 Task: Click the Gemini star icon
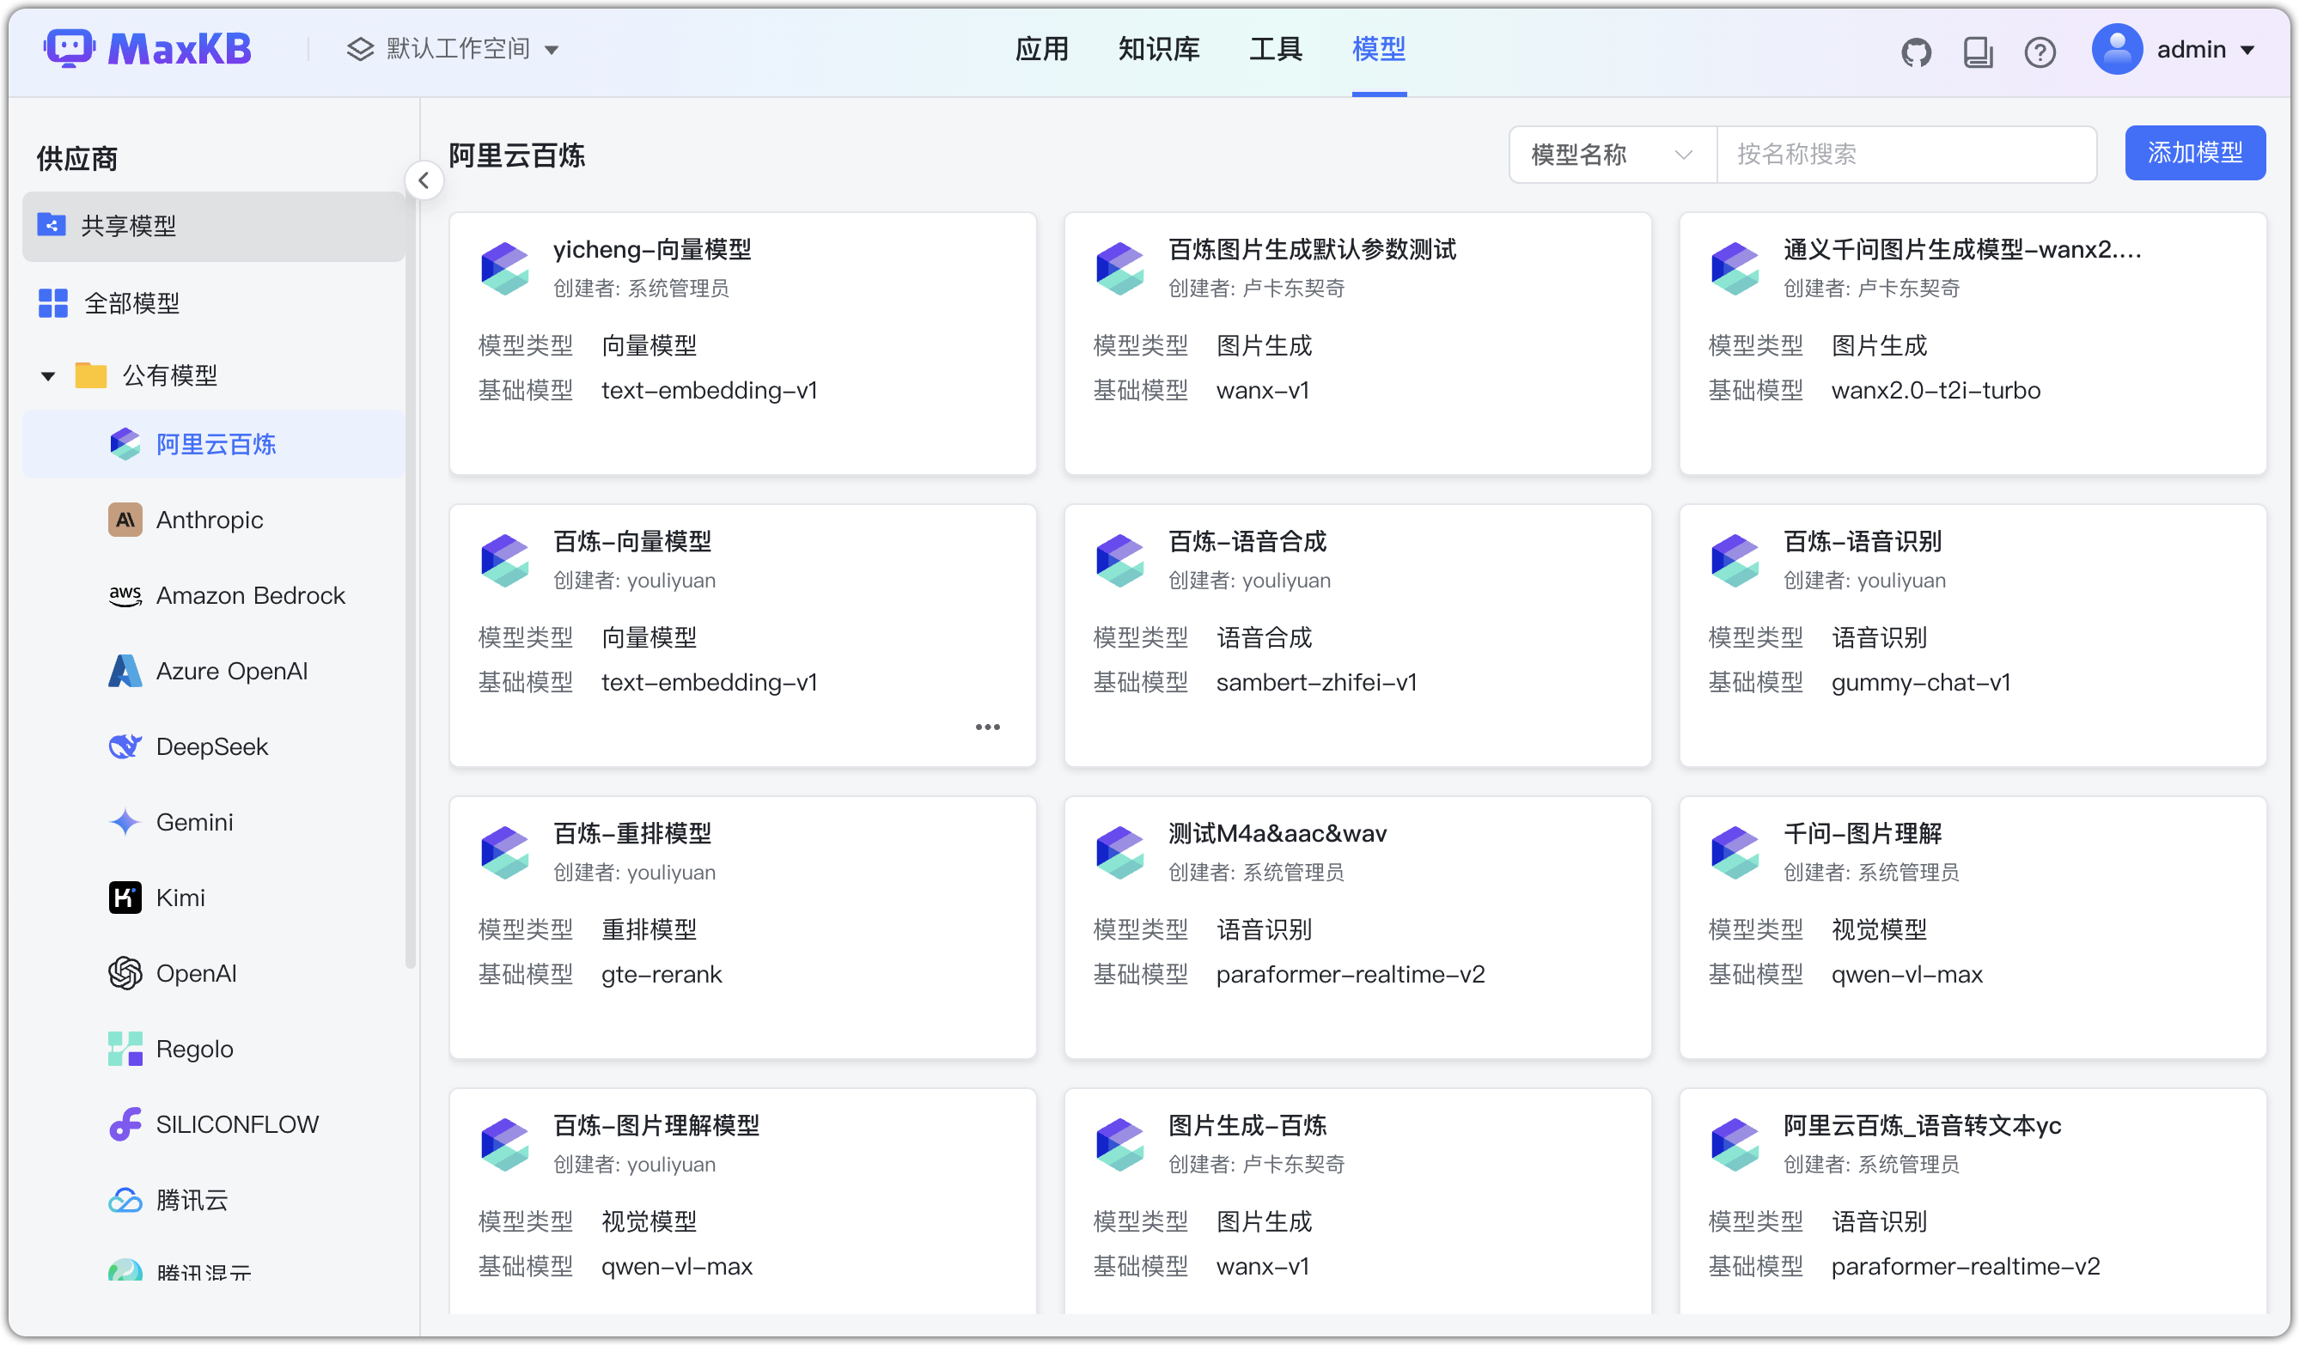[x=125, y=823]
